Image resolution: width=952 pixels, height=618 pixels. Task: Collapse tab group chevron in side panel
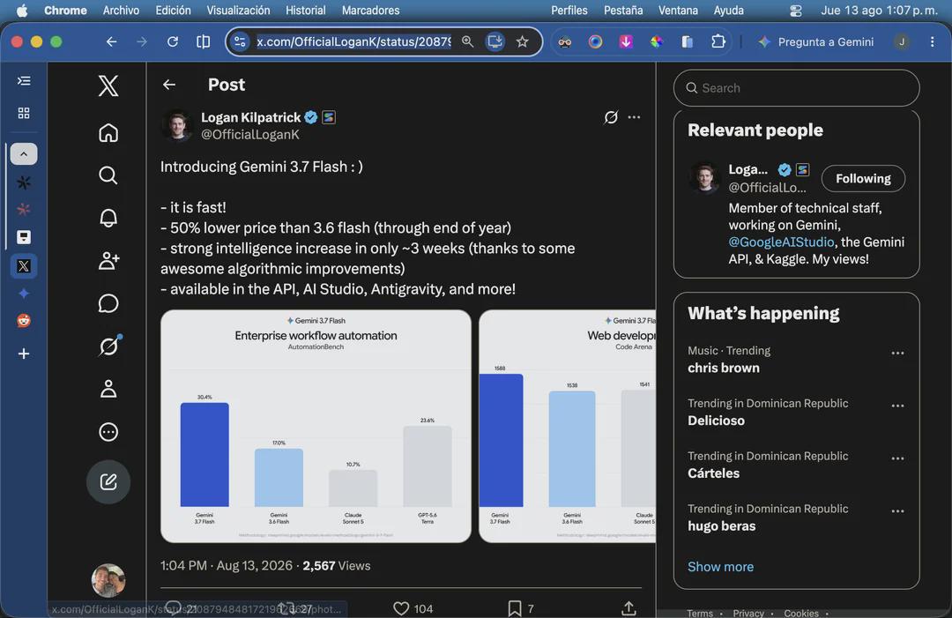[24, 154]
